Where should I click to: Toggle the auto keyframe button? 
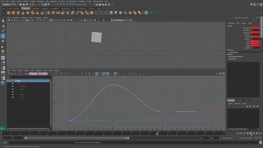click(x=256, y=138)
